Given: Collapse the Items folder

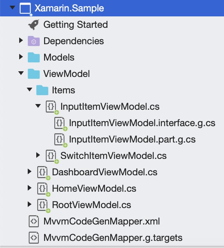Looking at the screenshot, I should [x=30, y=89].
